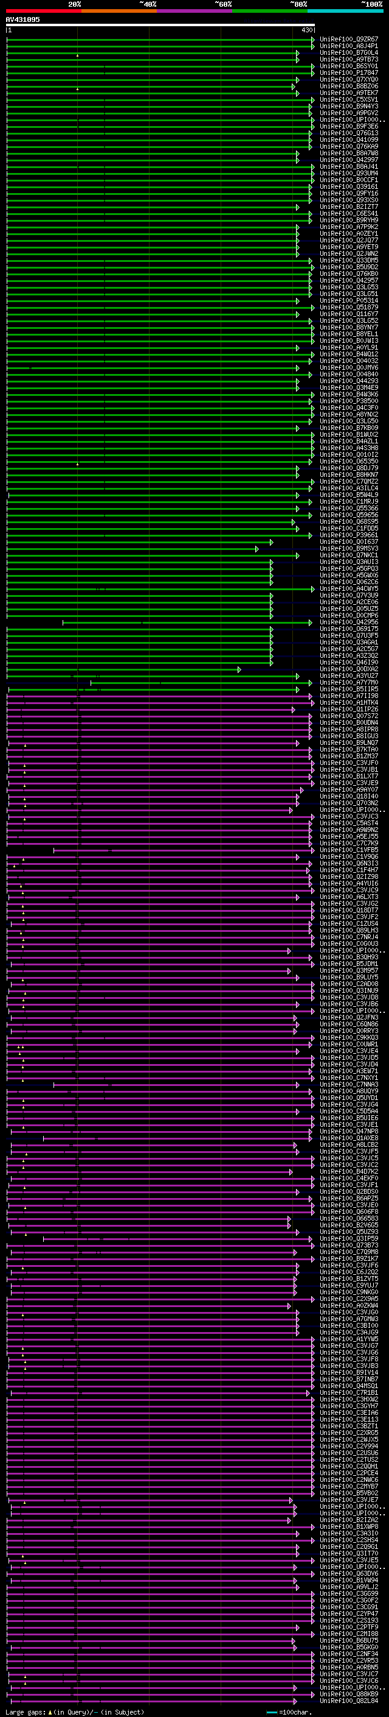Click the UniRef100_C2QQH1 label
The width and height of the screenshot is (389, 1717).
pyautogui.click(x=349, y=1467)
